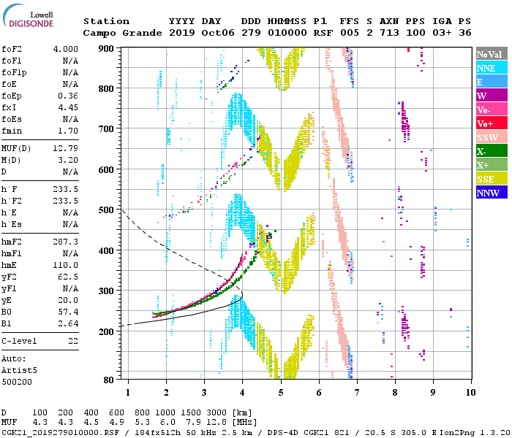The image size is (512, 438).
Task: Click the foF2 parameter row
Action: point(40,49)
